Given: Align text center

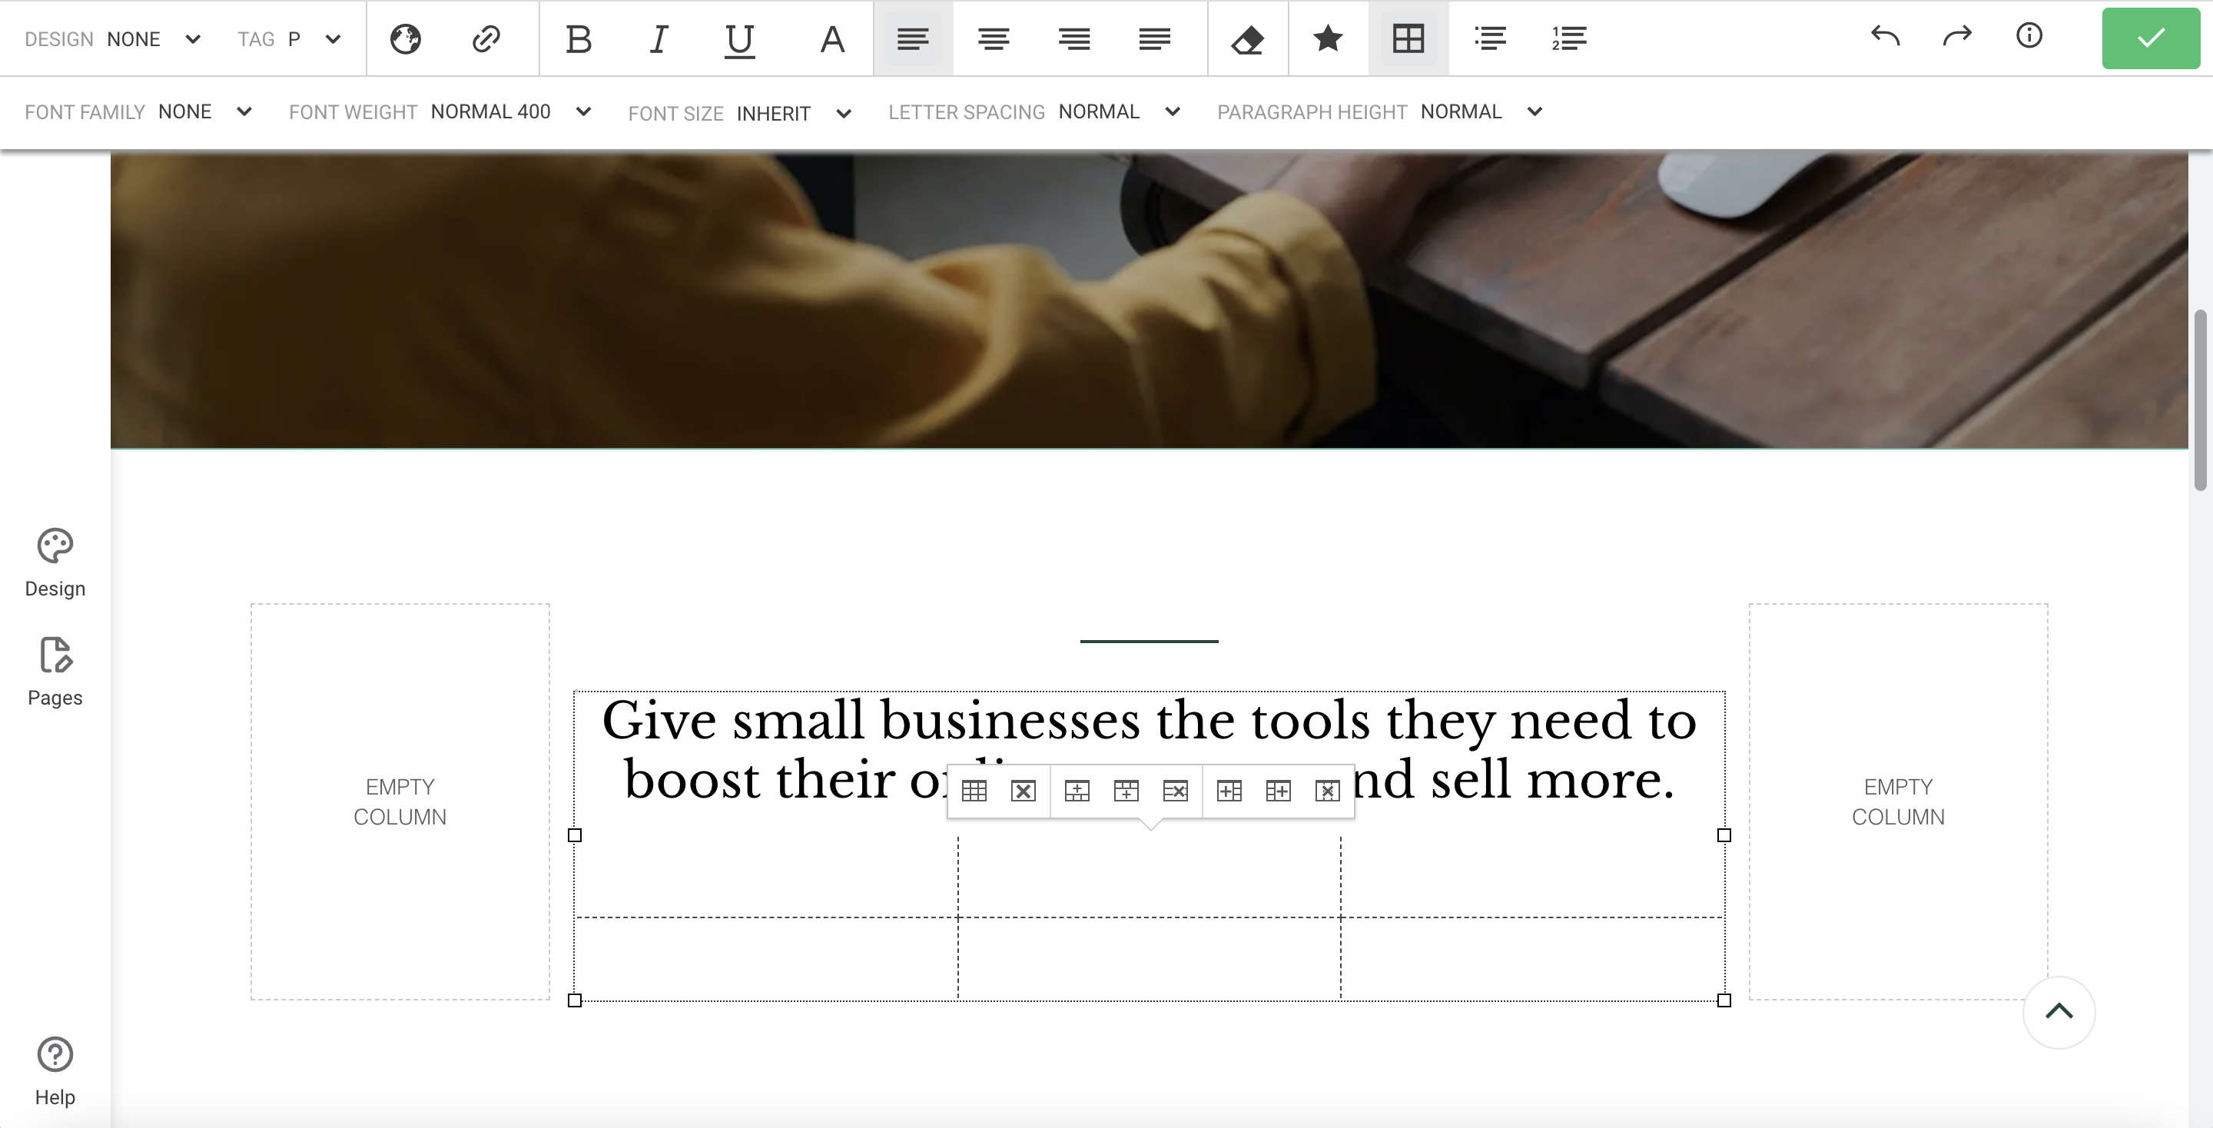Looking at the screenshot, I should coord(994,38).
